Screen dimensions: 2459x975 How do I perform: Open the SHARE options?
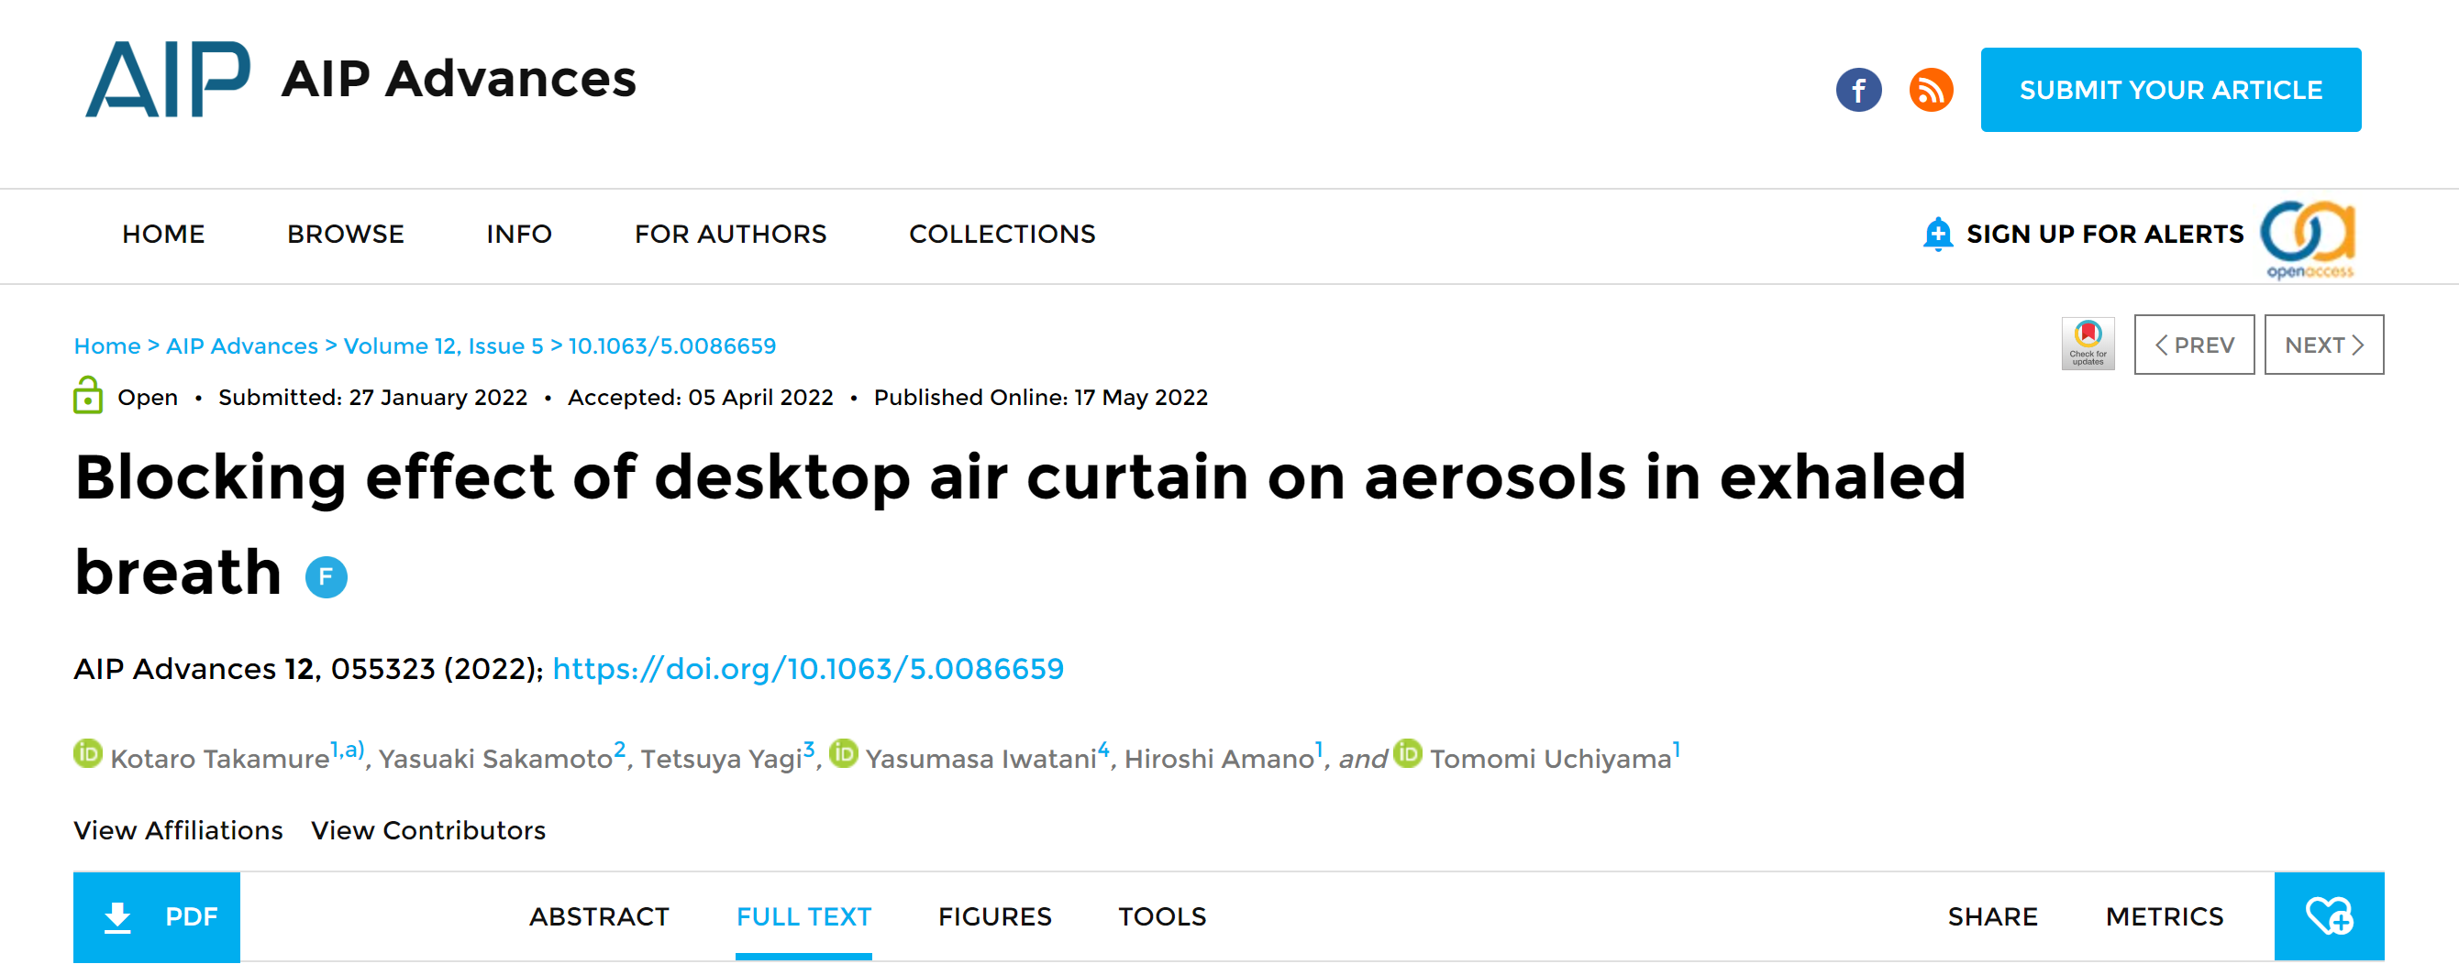1991,915
